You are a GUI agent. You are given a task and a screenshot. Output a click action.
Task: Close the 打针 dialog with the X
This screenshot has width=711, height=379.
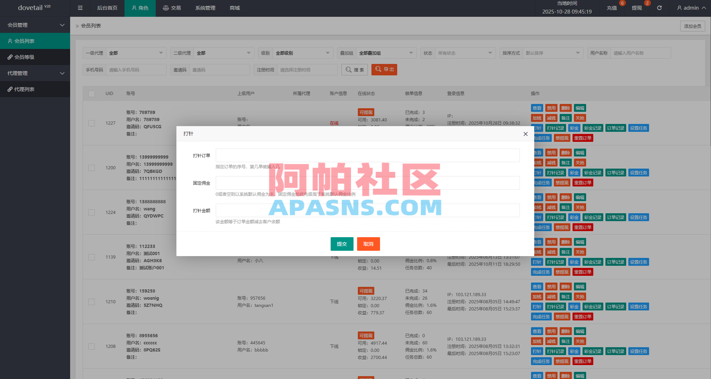tap(525, 134)
